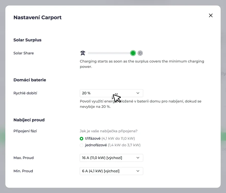Click the Rychlé dobití label
Screen dimensions: 226x193
[x=25, y=93]
